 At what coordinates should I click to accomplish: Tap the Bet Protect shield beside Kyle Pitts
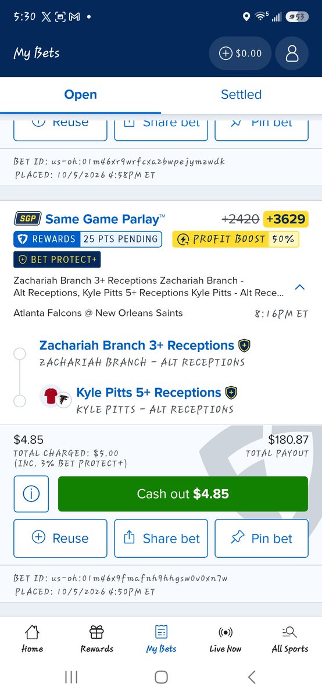pyautogui.click(x=231, y=393)
